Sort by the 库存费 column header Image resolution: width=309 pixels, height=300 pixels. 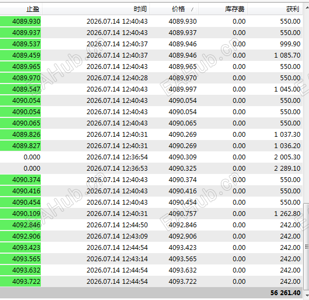tap(223, 9)
